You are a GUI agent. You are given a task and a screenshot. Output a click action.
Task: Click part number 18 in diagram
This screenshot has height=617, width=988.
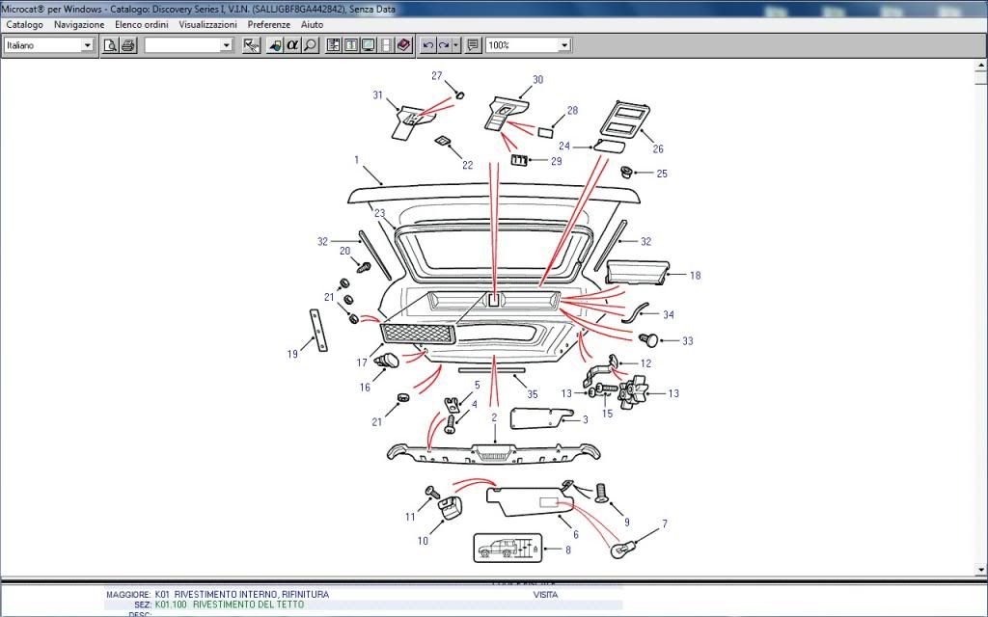[x=695, y=276]
